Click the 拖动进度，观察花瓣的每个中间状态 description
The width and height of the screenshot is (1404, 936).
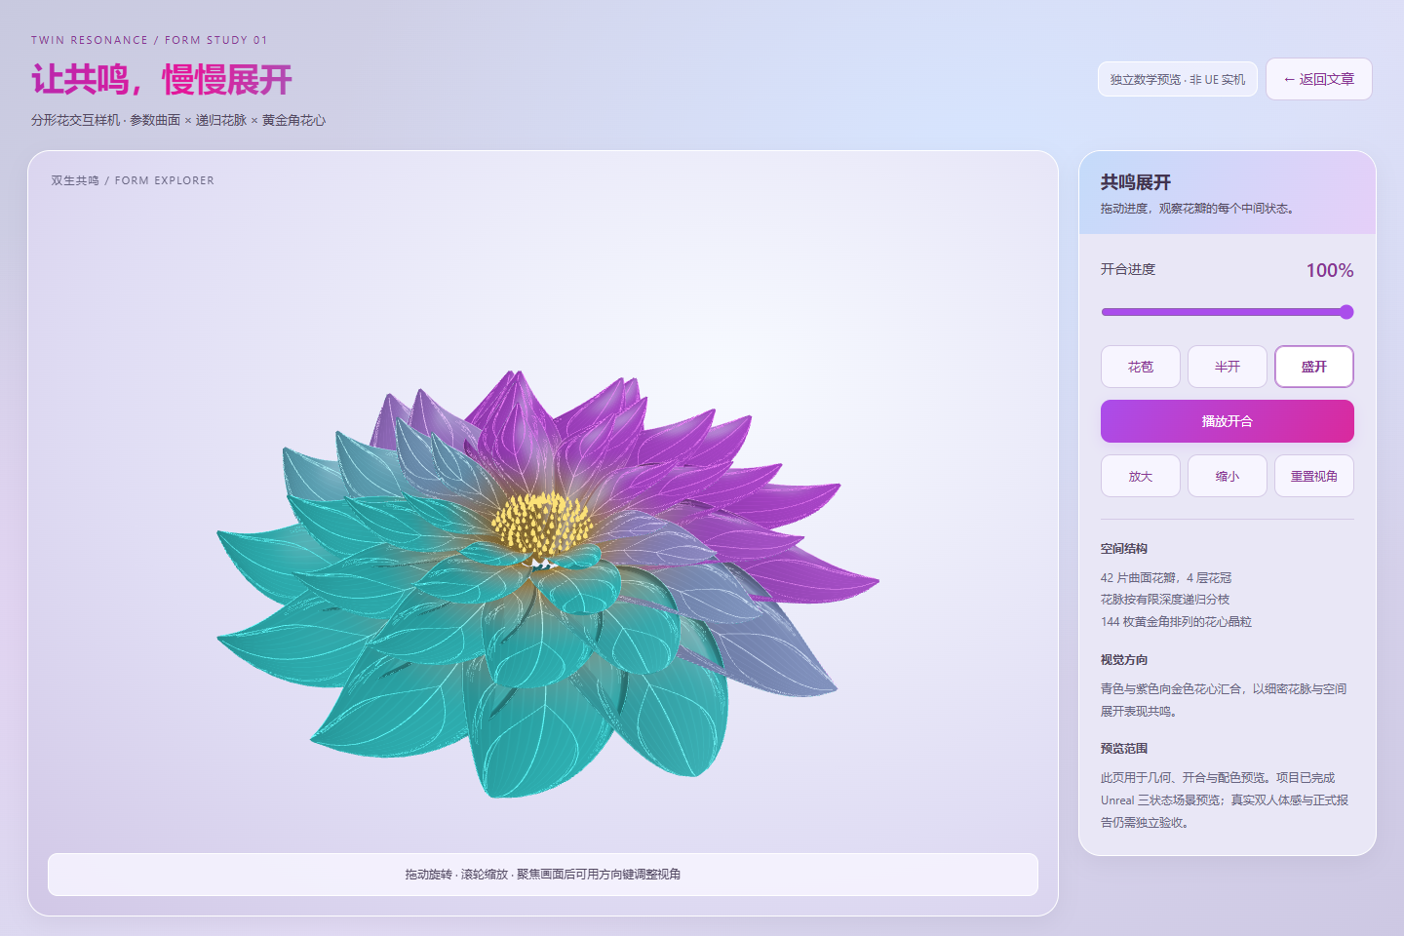tap(1197, 209)
